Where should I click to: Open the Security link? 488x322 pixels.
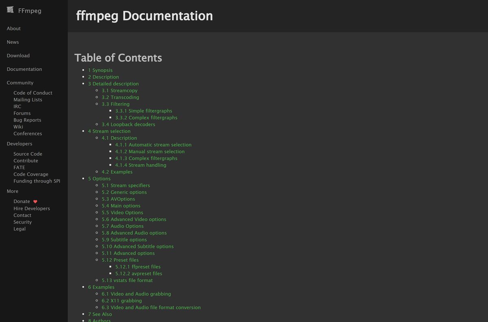22,222
